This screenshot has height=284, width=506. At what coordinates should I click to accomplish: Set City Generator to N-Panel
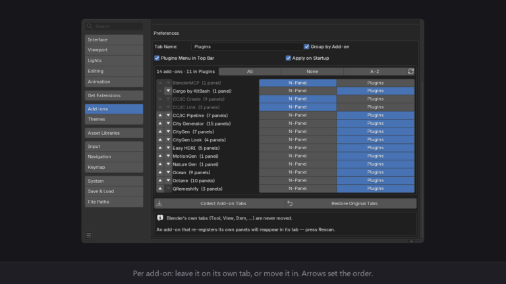tap(298, 124)
